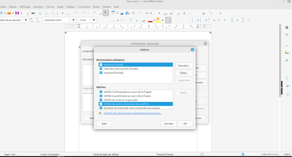Click the Save document icon
Screen dimensions: 292x157
(x=17, y=13)
